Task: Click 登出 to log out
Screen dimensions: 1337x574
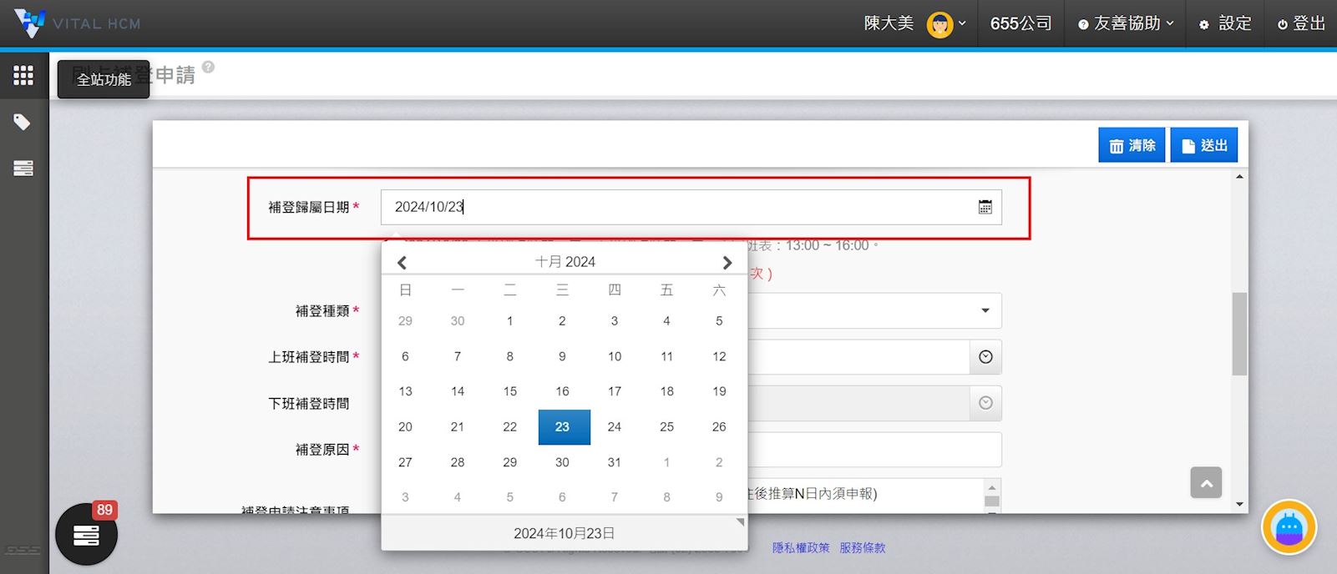Action: (x=1300, y=24)
